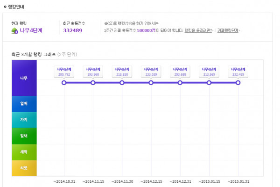280x187 pixels.
Task: Click the blue 열매 level band
Action: [24, 104]
